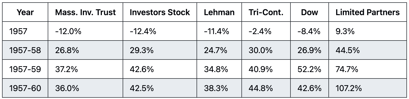Select the Mass. Inv. Trust header
The image size is (409, 99).
point(85,12)
